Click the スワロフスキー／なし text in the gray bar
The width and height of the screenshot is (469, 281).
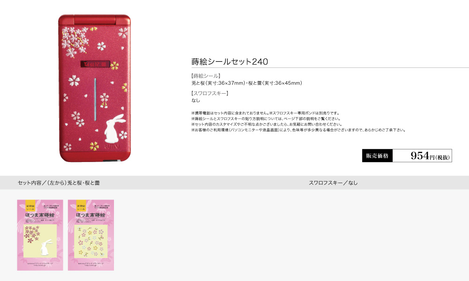pos(333,183)
